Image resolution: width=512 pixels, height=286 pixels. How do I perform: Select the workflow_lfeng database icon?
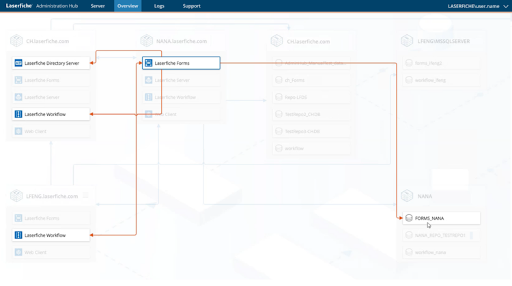pos(409,80)
